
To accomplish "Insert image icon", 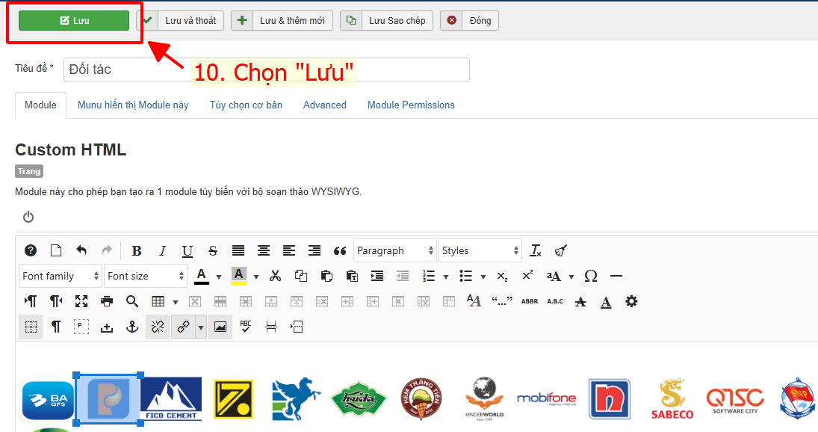I will pos(220,327).
